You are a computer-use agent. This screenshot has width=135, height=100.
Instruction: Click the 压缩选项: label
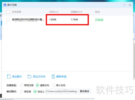(x=12, y=85)
